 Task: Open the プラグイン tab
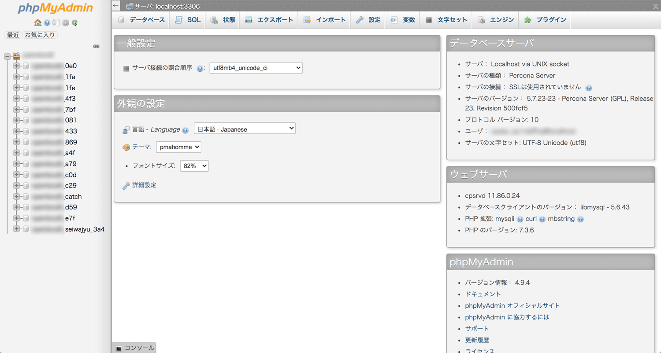click(545, 20)
